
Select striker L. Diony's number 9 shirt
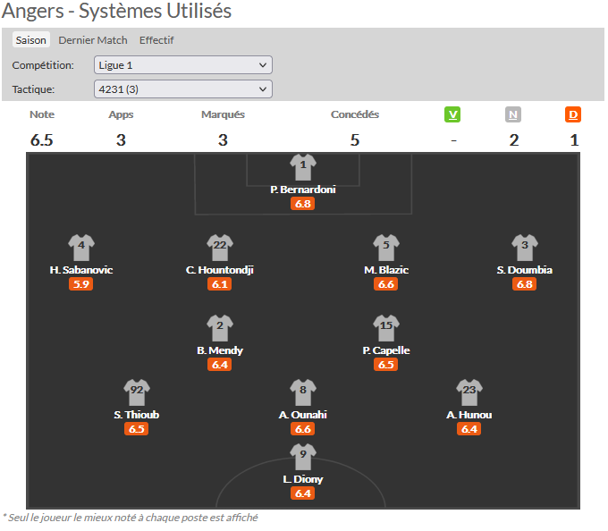tap(303, 457)
